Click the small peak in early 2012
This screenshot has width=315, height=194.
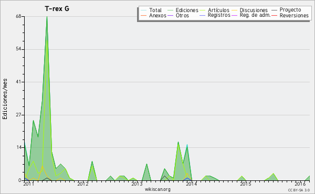(x=92, y=161)
